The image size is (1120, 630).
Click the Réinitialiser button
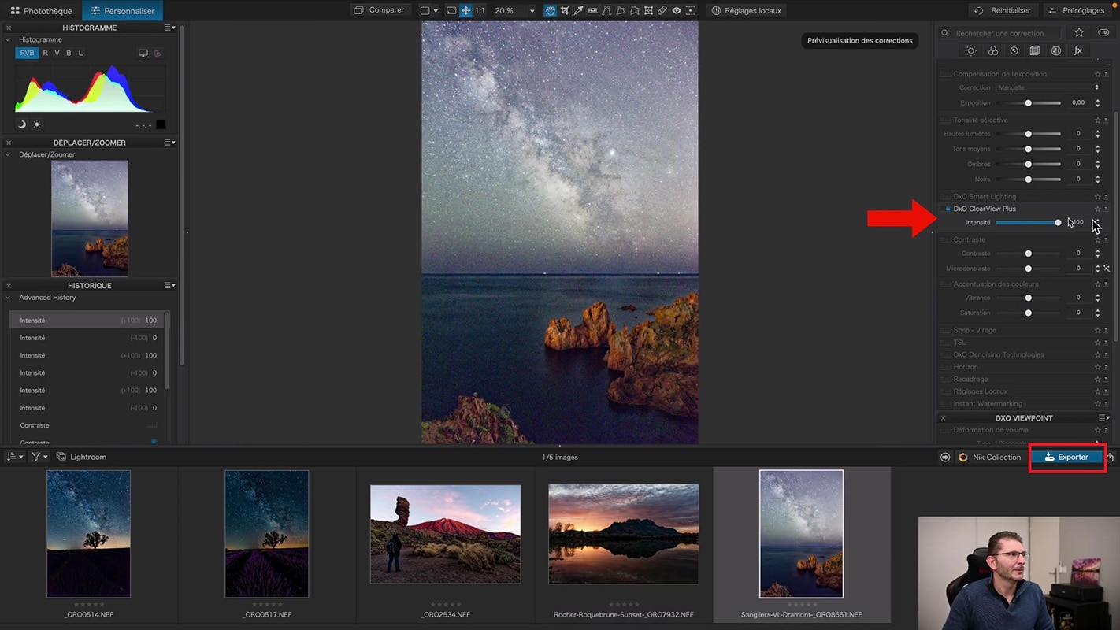pyautogui.click(x=1003, y=11)
